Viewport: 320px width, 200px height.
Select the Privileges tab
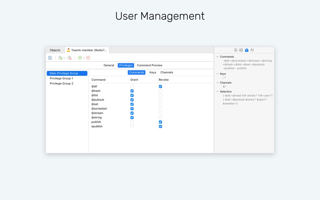(x=126, y=65)
